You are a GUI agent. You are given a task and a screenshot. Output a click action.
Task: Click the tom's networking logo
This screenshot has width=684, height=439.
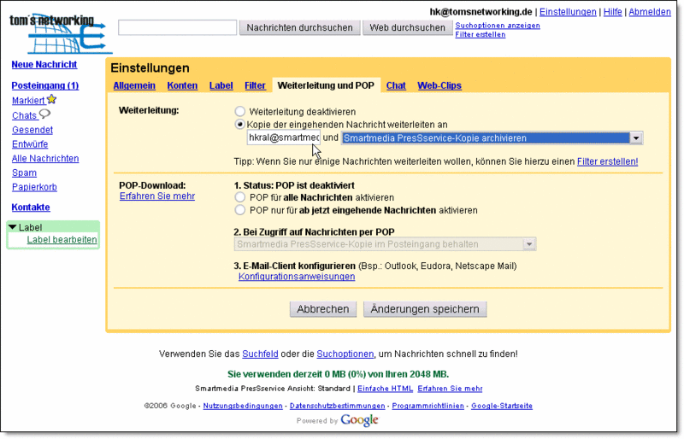tap(60, 33)
